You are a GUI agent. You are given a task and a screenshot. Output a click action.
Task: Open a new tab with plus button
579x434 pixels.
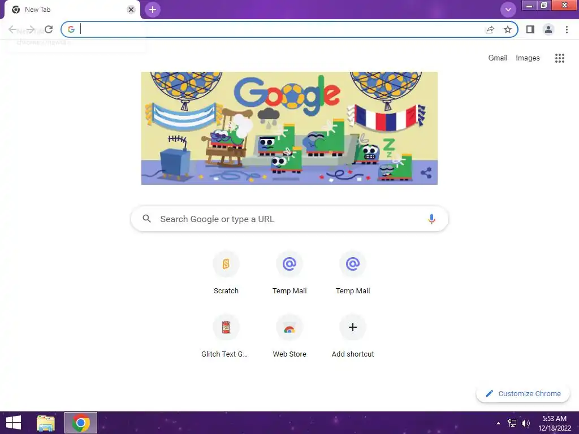(x=153, y=10)
